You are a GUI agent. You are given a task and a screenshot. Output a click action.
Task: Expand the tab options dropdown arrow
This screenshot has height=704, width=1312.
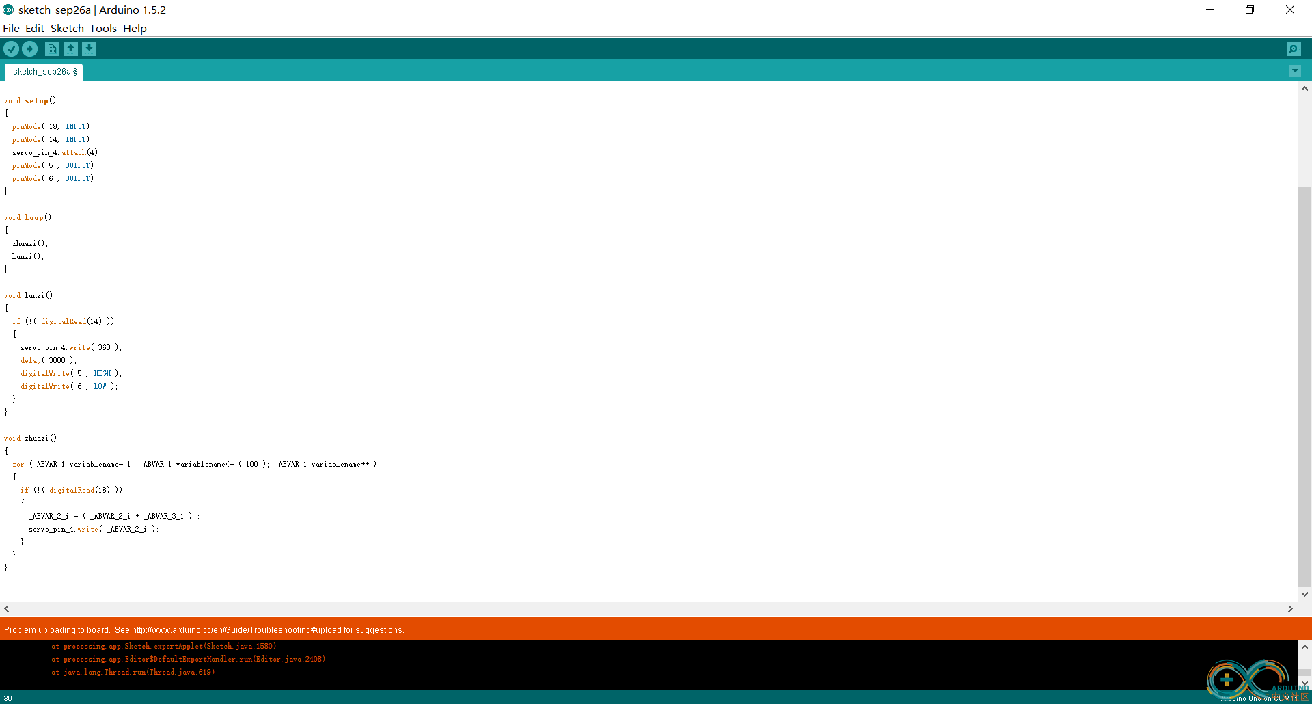pyautogui.click(x=1295, y=71)
